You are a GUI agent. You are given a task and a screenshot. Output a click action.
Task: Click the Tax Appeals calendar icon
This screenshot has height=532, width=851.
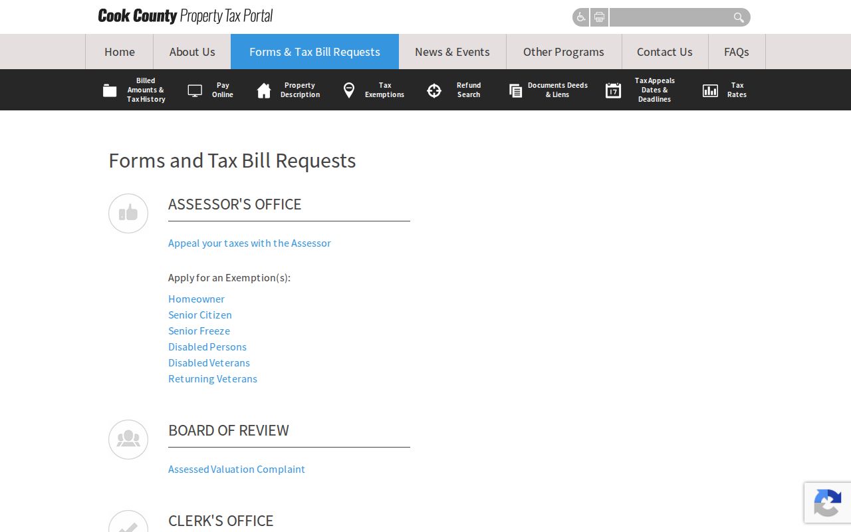click(613, 90)
